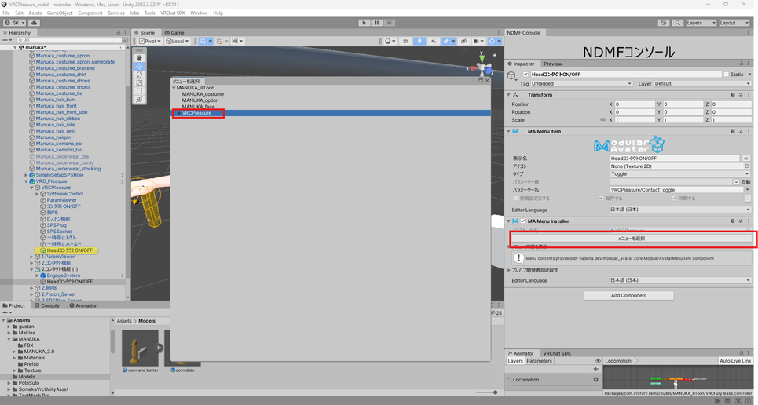
Task: Select the Rect tool in Scene overlay
Action: click(139, 91)
